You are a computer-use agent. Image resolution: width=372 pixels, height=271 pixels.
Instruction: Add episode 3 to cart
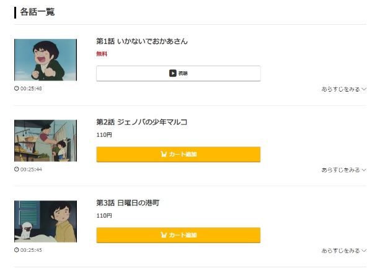click(x=179, y=235)
